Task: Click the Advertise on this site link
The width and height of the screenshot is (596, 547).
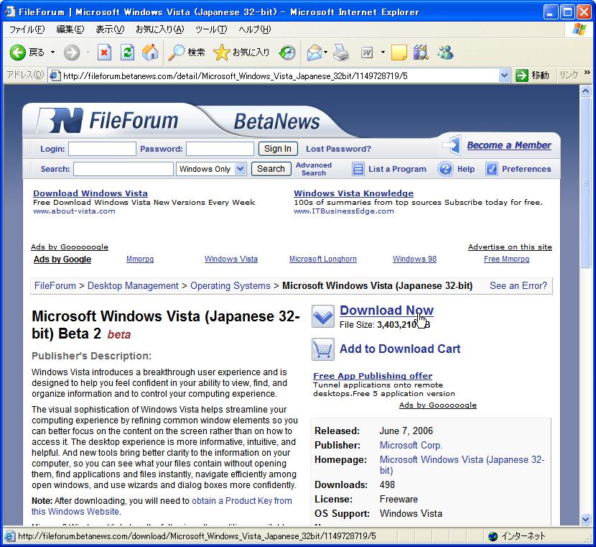Action: click(510, 247)
